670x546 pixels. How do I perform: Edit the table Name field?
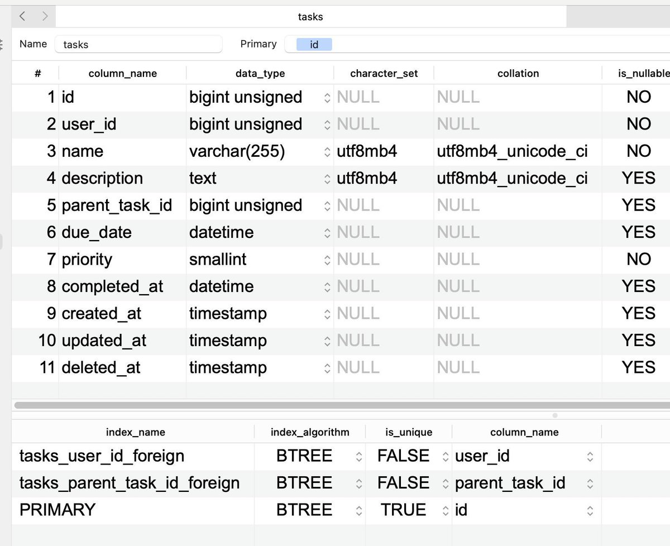pyautogui.click(x=138, y=44)
